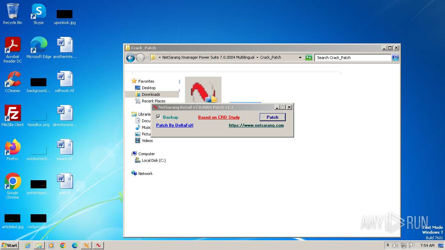Open FileZilla Client desktop shortcut
This screenshot has height=250, width=445.
pyautogui.click(x=13, y=116)
